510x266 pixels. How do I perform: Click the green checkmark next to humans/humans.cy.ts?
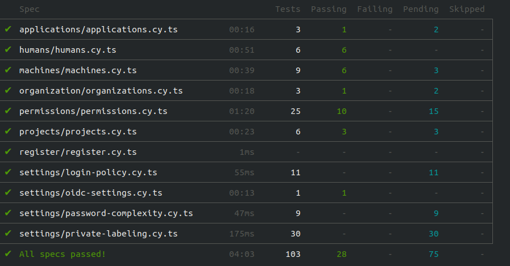(8, 49)
